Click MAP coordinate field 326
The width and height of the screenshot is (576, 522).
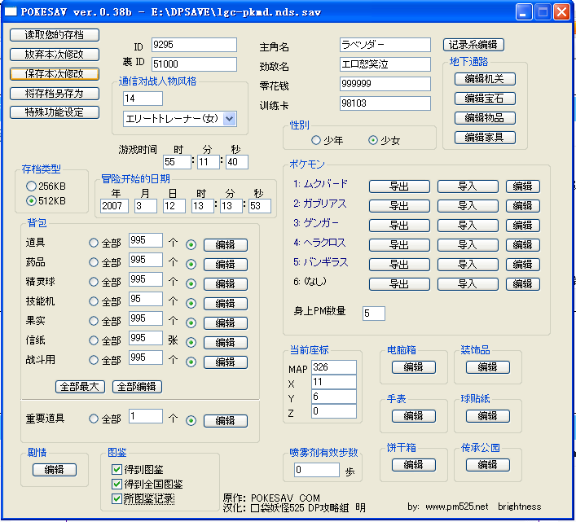click(x=334, y=367)
